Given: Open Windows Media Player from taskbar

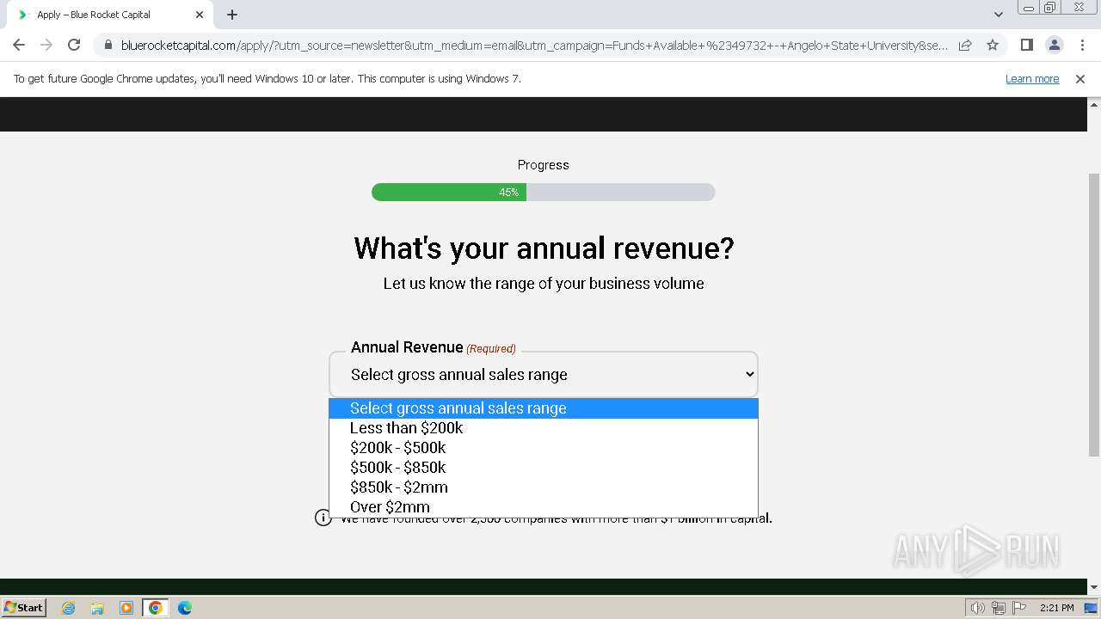Looking at the screenshot, I should (x=126, y=608).
